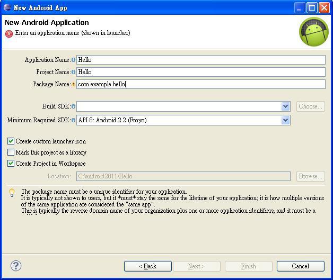Enable Mark this project as a library

[11, 152]
